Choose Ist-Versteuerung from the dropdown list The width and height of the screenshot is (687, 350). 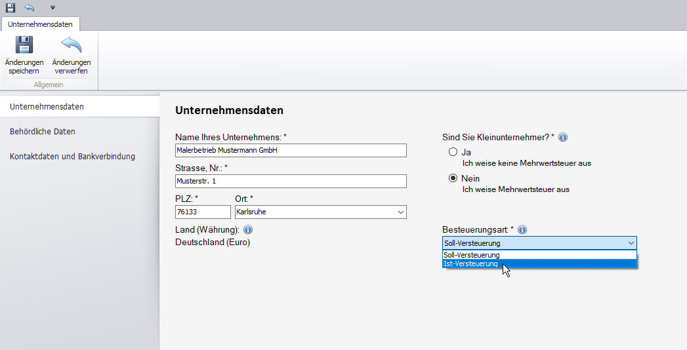(471, 263)
